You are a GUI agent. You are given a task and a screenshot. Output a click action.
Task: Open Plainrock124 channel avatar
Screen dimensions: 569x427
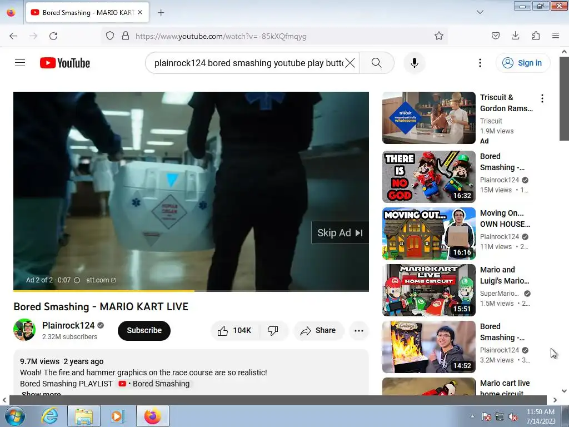(24, 330)
